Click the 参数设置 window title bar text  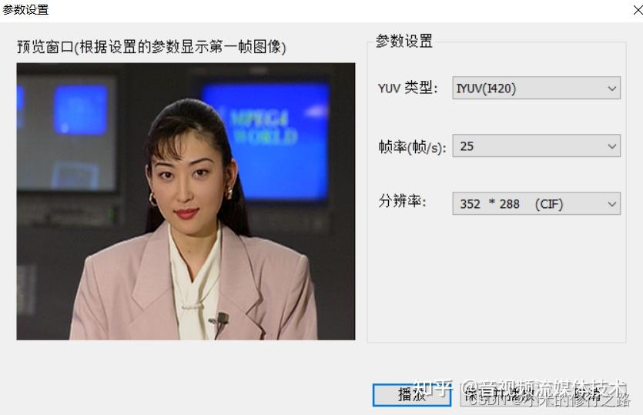25,9
